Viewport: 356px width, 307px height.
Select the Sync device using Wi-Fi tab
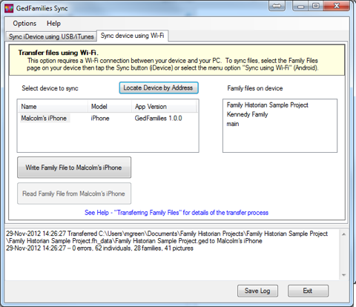click(x=132, y=36)
